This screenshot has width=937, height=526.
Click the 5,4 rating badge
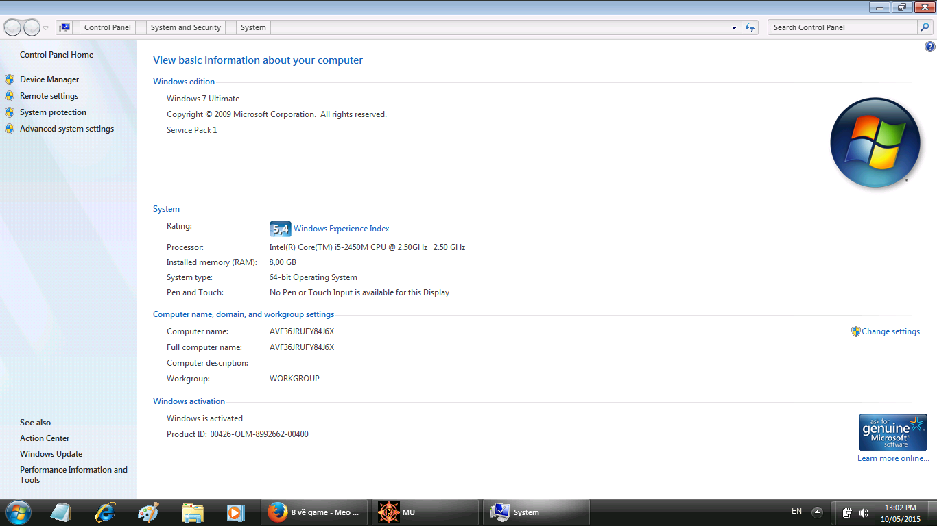click(x=280, y=229)
